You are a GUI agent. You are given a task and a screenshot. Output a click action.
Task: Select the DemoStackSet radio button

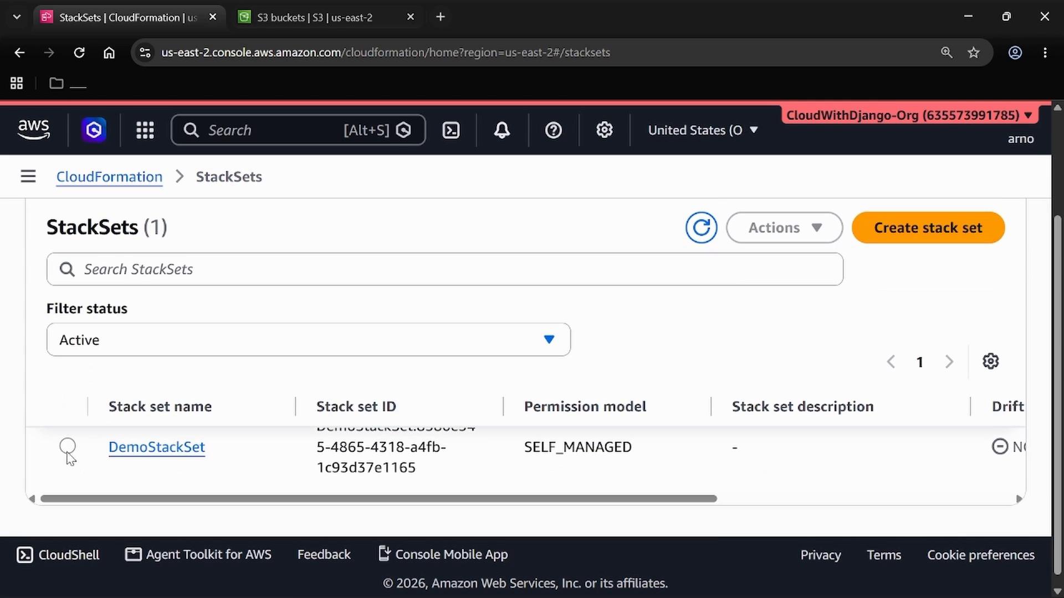tap(68, 446)
